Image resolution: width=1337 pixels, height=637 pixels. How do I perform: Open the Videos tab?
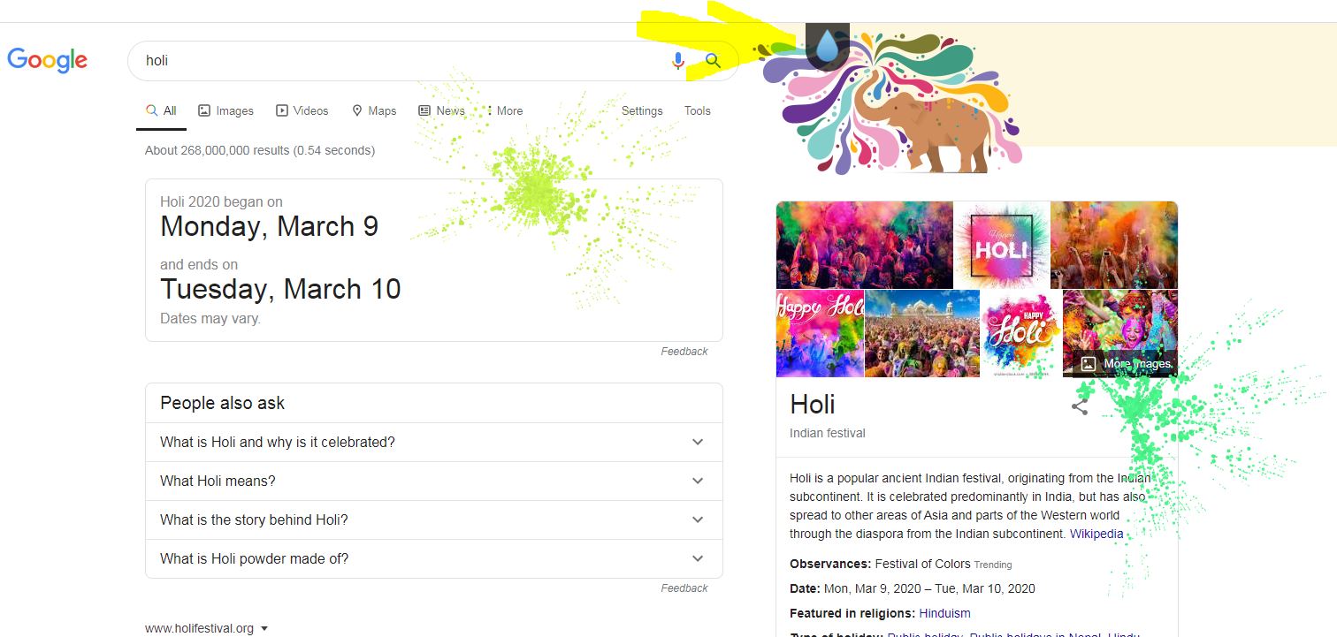coord(302,110)
